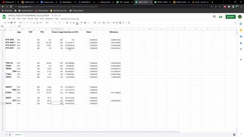Open the fill color bucket

pyautogui.click(x=82, y=23)
